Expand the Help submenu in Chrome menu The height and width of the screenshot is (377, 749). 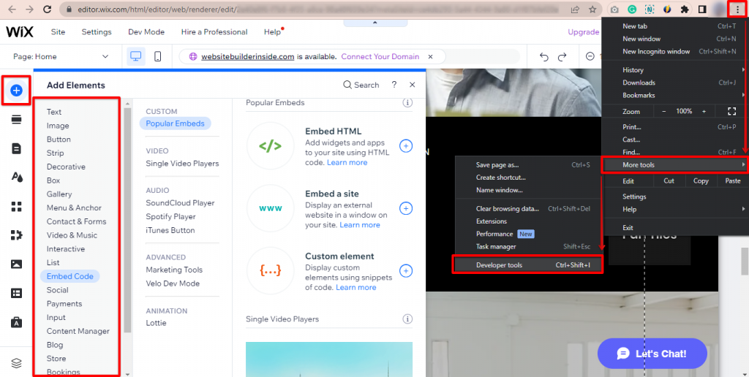coord(674,210)
